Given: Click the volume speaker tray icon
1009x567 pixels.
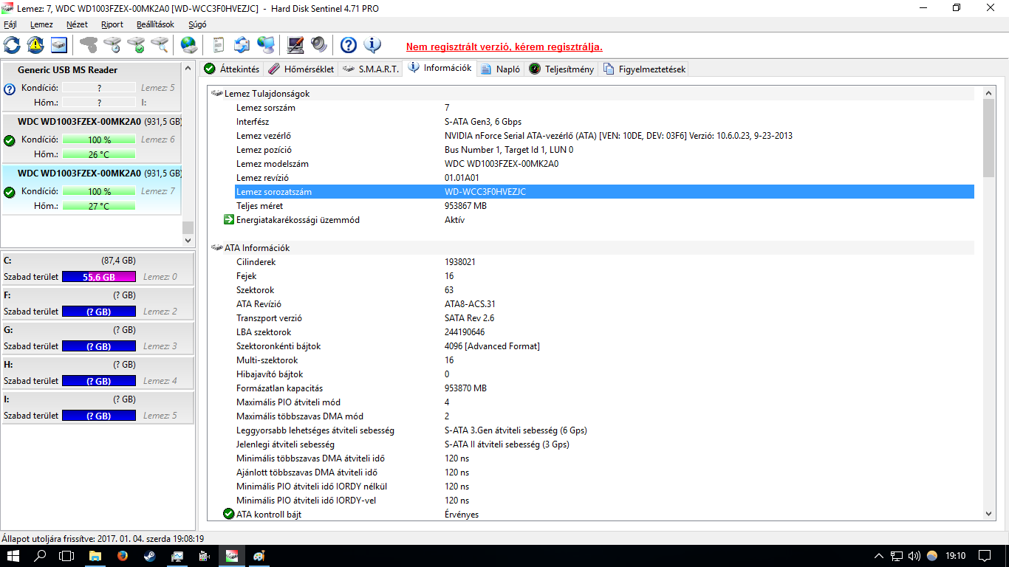Looking at the screenshot, I should (x=914, y=556).
